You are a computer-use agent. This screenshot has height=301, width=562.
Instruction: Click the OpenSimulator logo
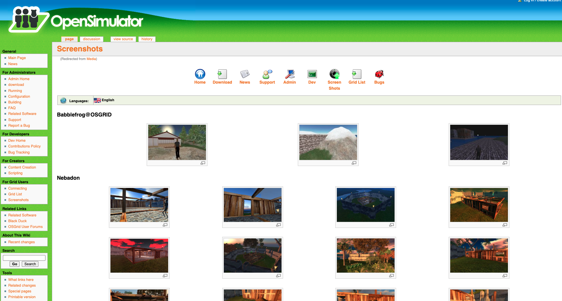(x=76, y=20)
